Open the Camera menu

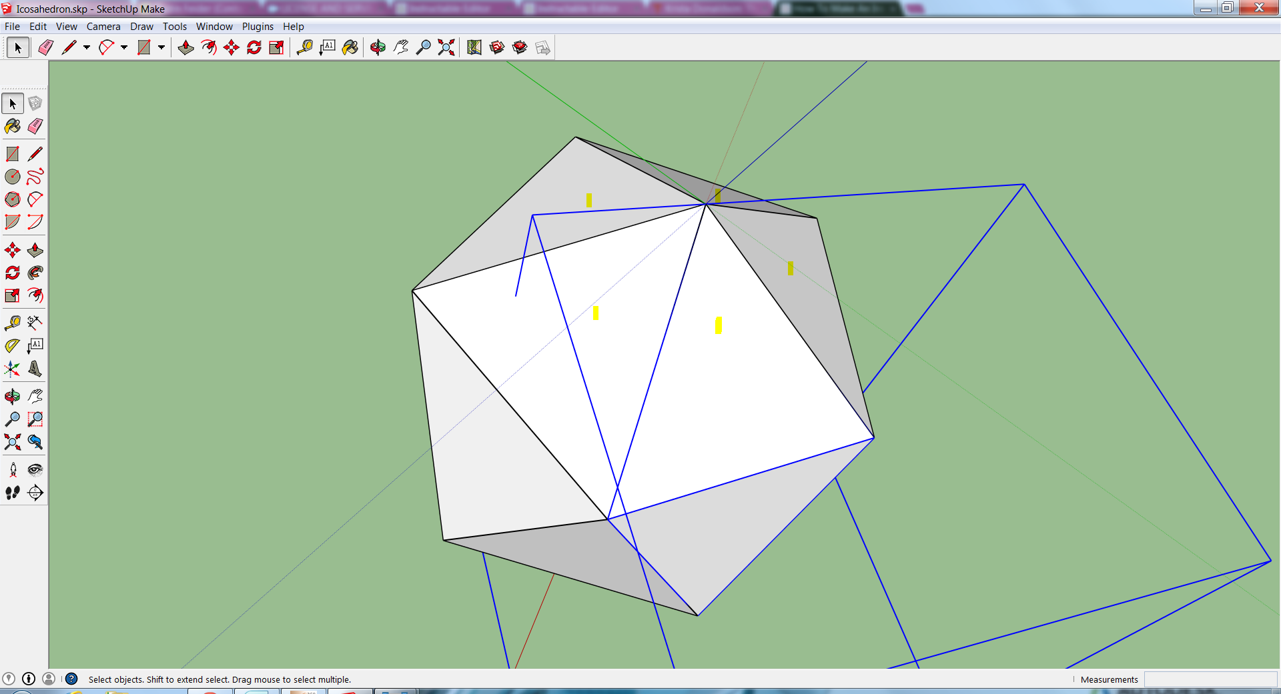(103, 27)
